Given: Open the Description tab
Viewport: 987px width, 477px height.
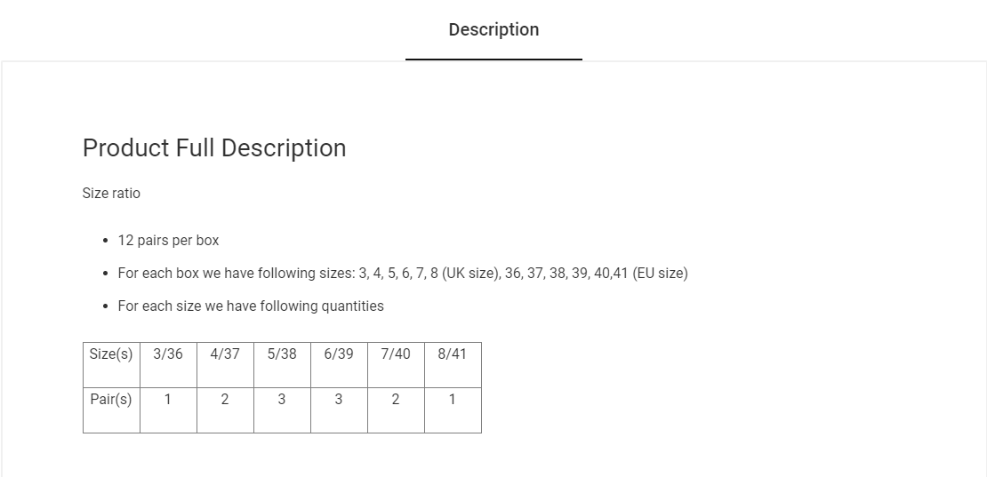Looking at the screenshot, I should pyautogui.click(x=493, y=30).
